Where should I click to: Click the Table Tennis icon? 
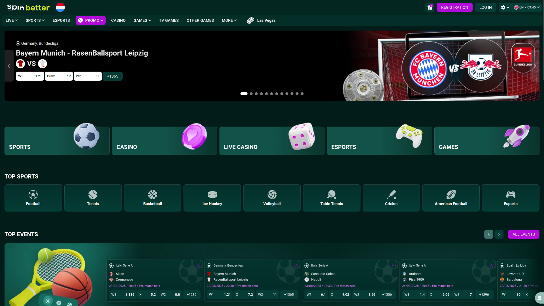click(331, 195)
